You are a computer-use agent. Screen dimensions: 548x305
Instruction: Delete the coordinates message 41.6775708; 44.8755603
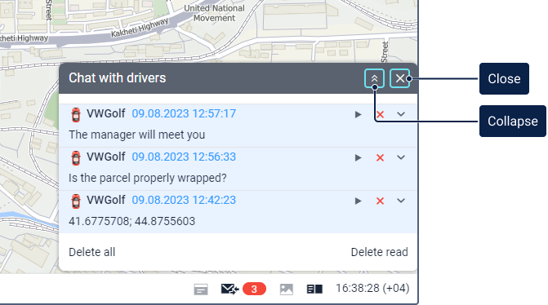[x=380, y=201]
